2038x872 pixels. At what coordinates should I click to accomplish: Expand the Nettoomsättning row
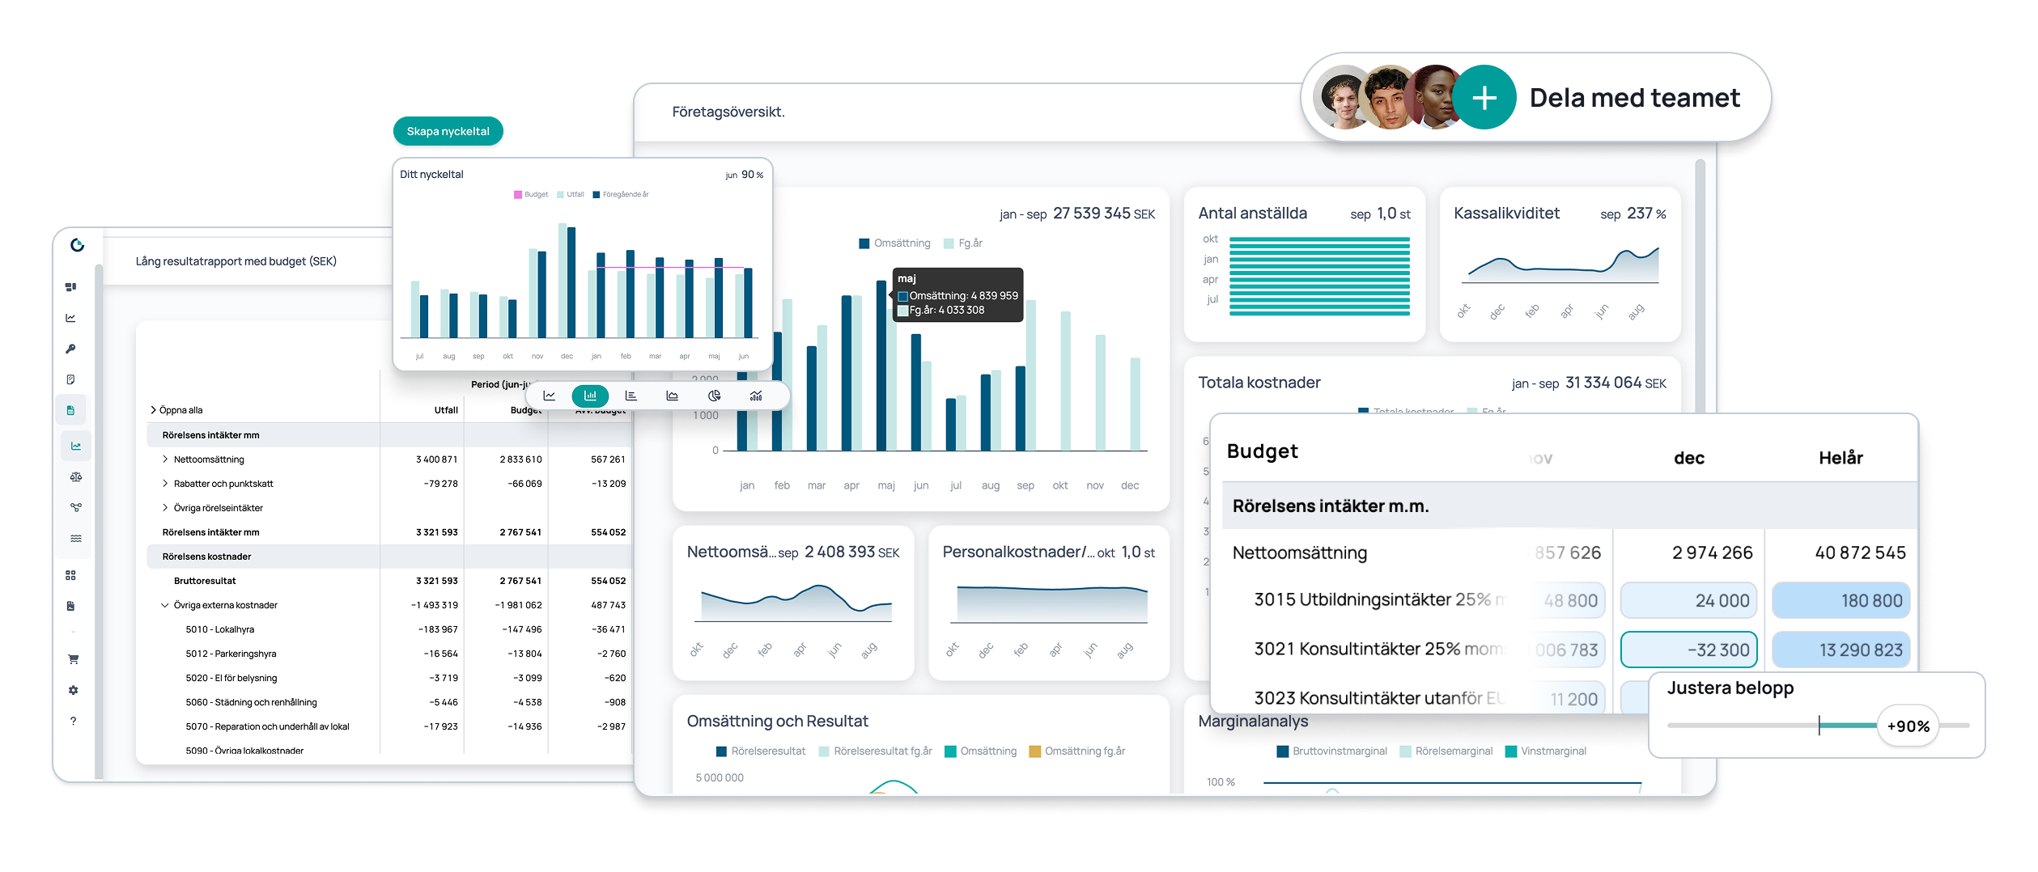165,459
